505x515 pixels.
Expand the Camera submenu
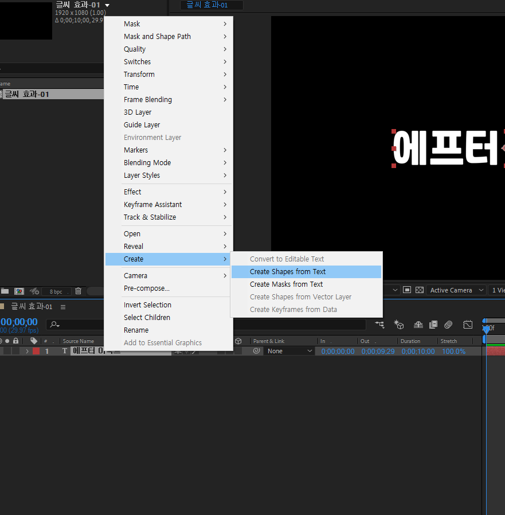tap(169, 275)
